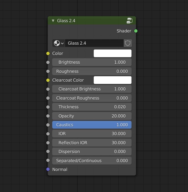Toggle the fake user shield icon
The image size is (188, 192).
128,43
